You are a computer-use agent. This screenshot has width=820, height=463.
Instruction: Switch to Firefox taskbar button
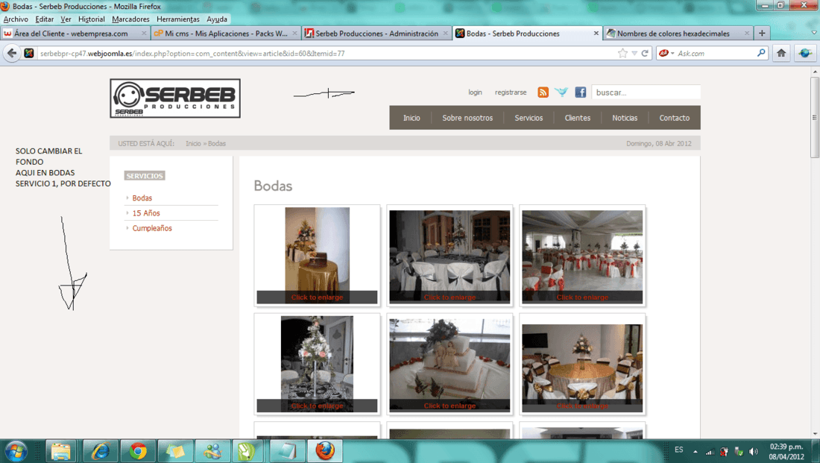(324, 451)
